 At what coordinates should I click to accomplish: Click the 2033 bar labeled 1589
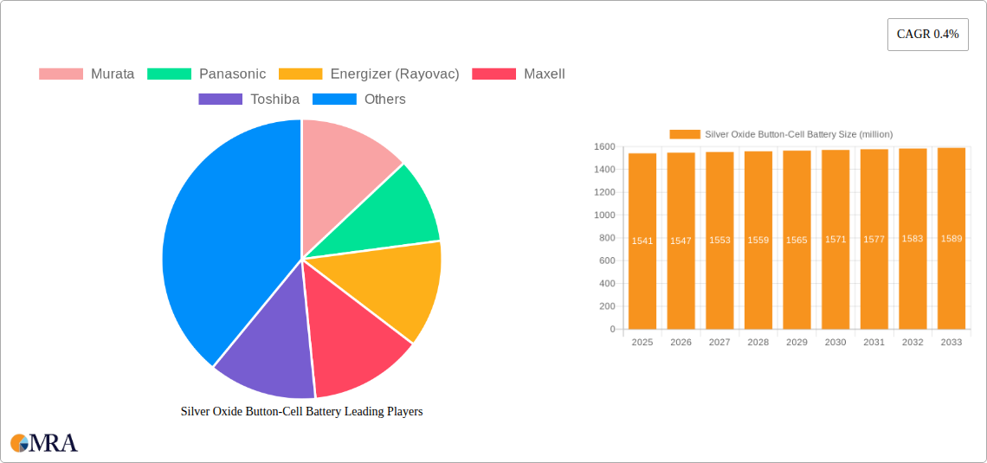[x=952, y=238]
